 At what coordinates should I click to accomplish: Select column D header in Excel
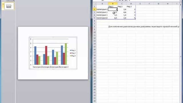131,4
